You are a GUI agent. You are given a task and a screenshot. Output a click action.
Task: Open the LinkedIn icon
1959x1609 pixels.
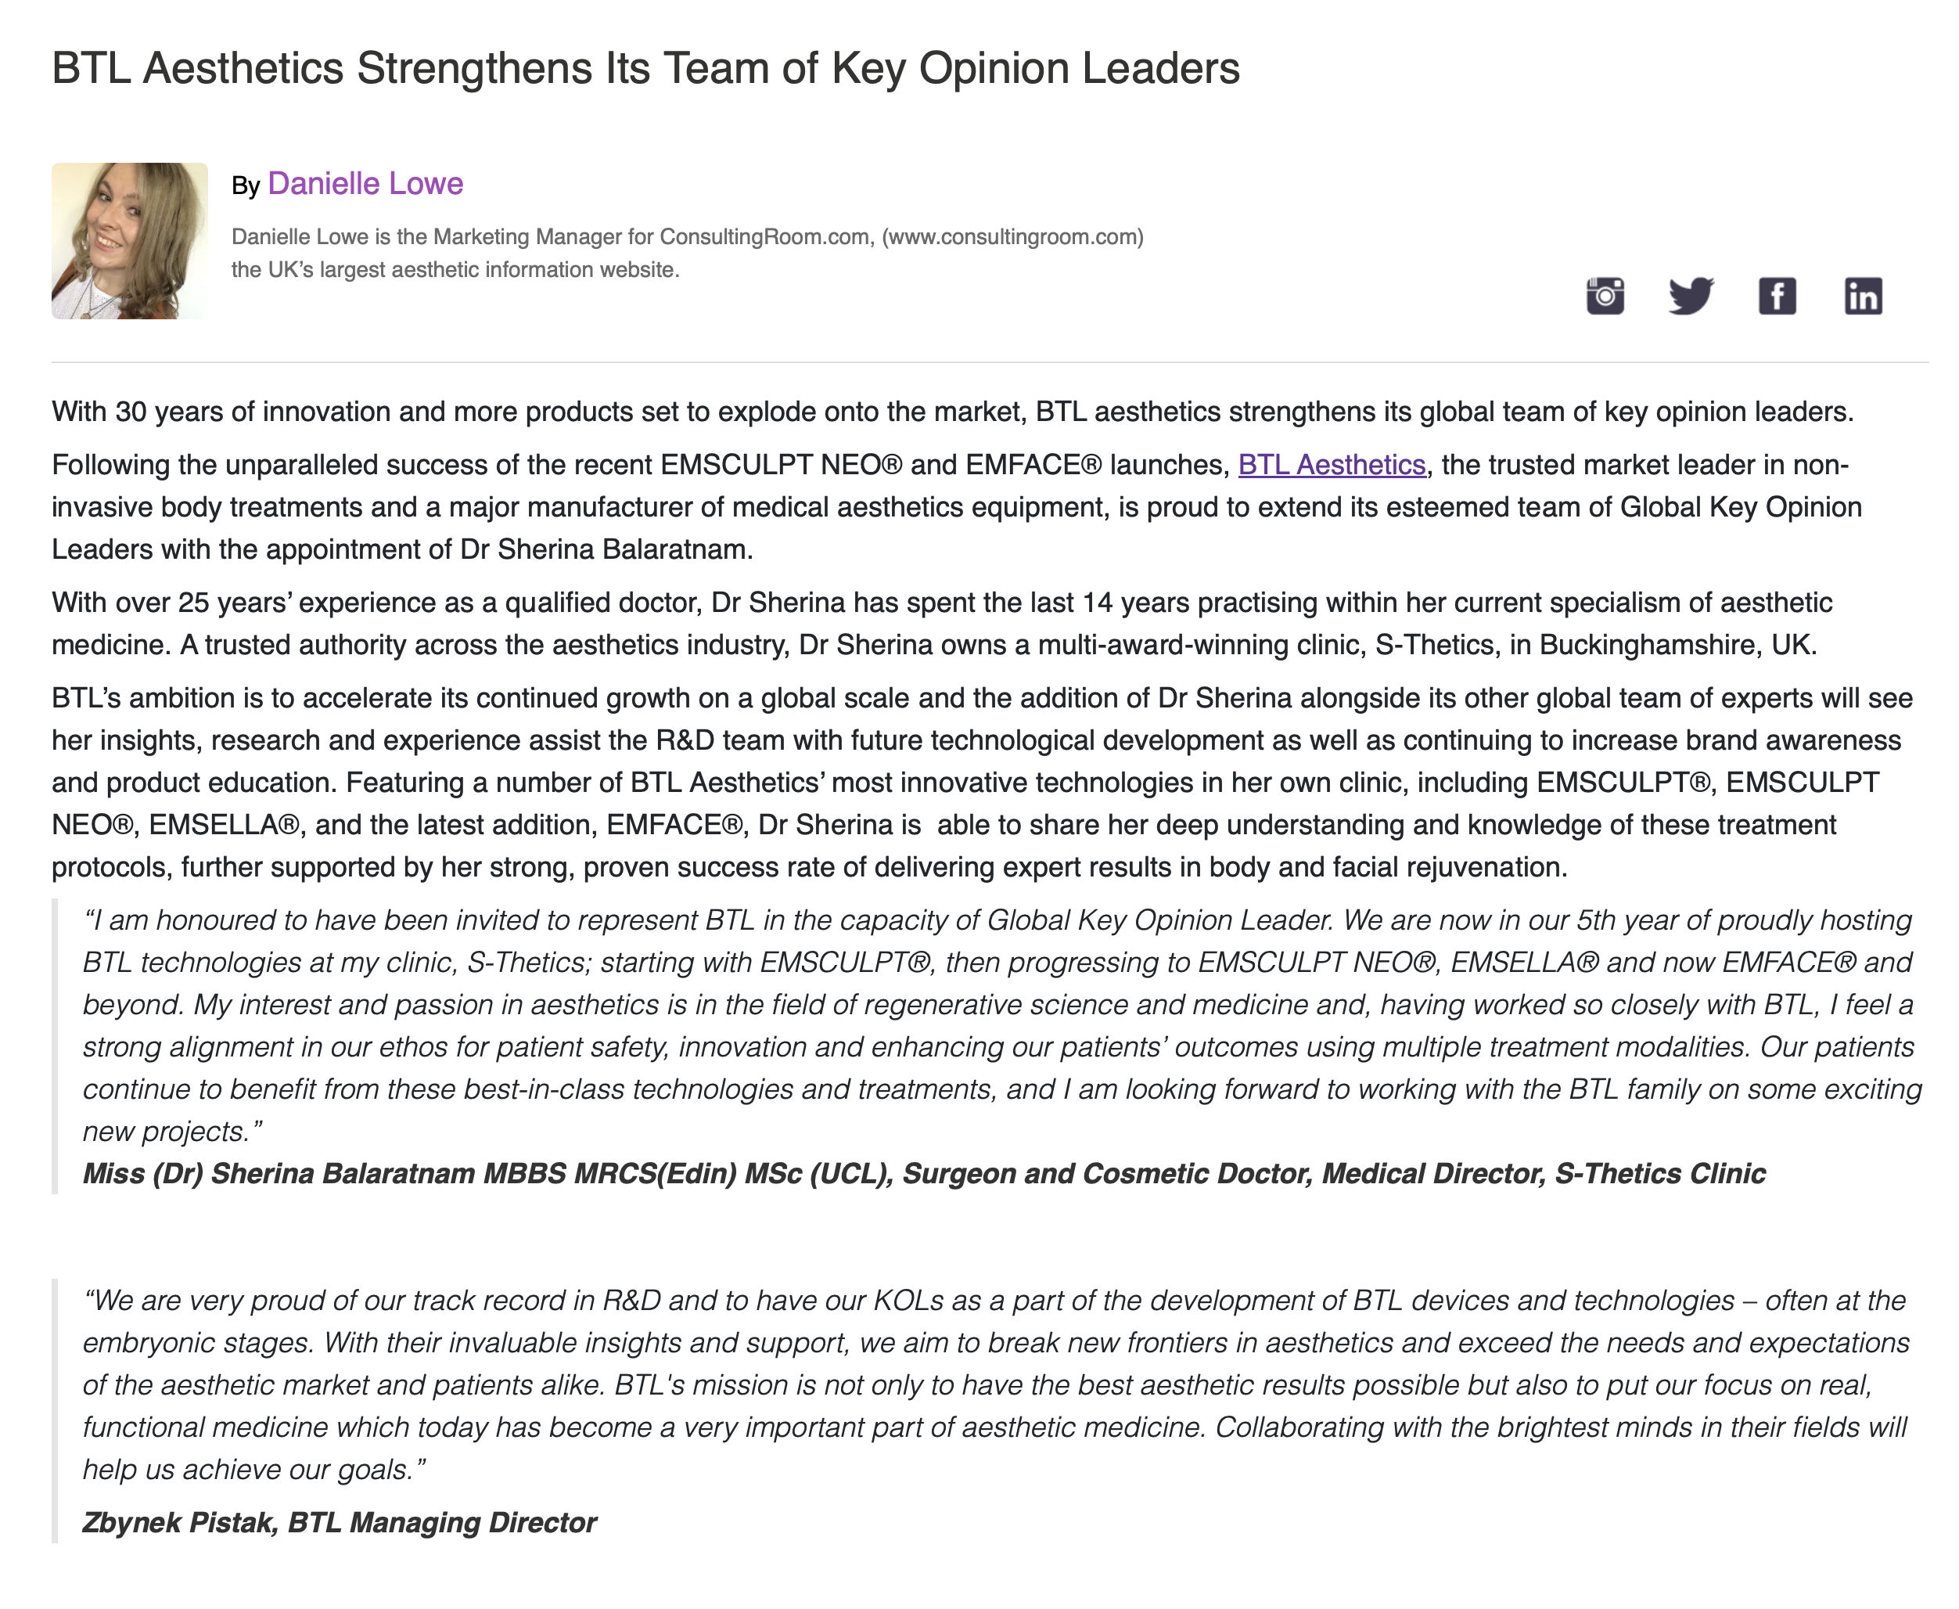tap(1862, 297)
